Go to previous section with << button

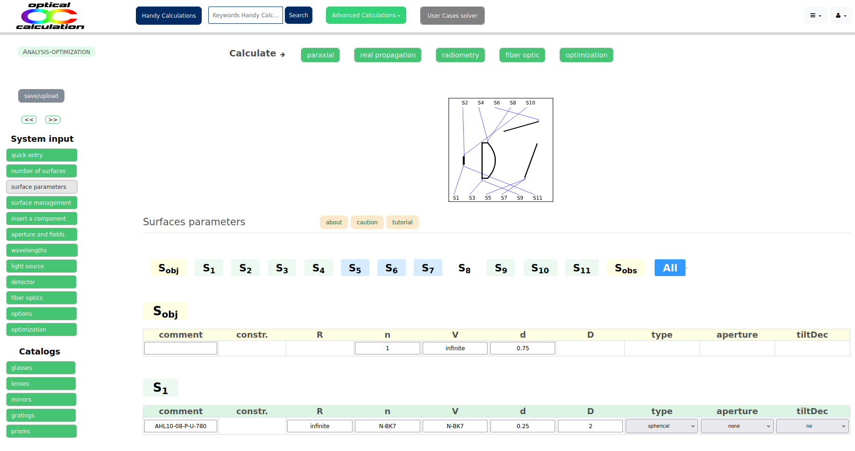pos(29,120)
